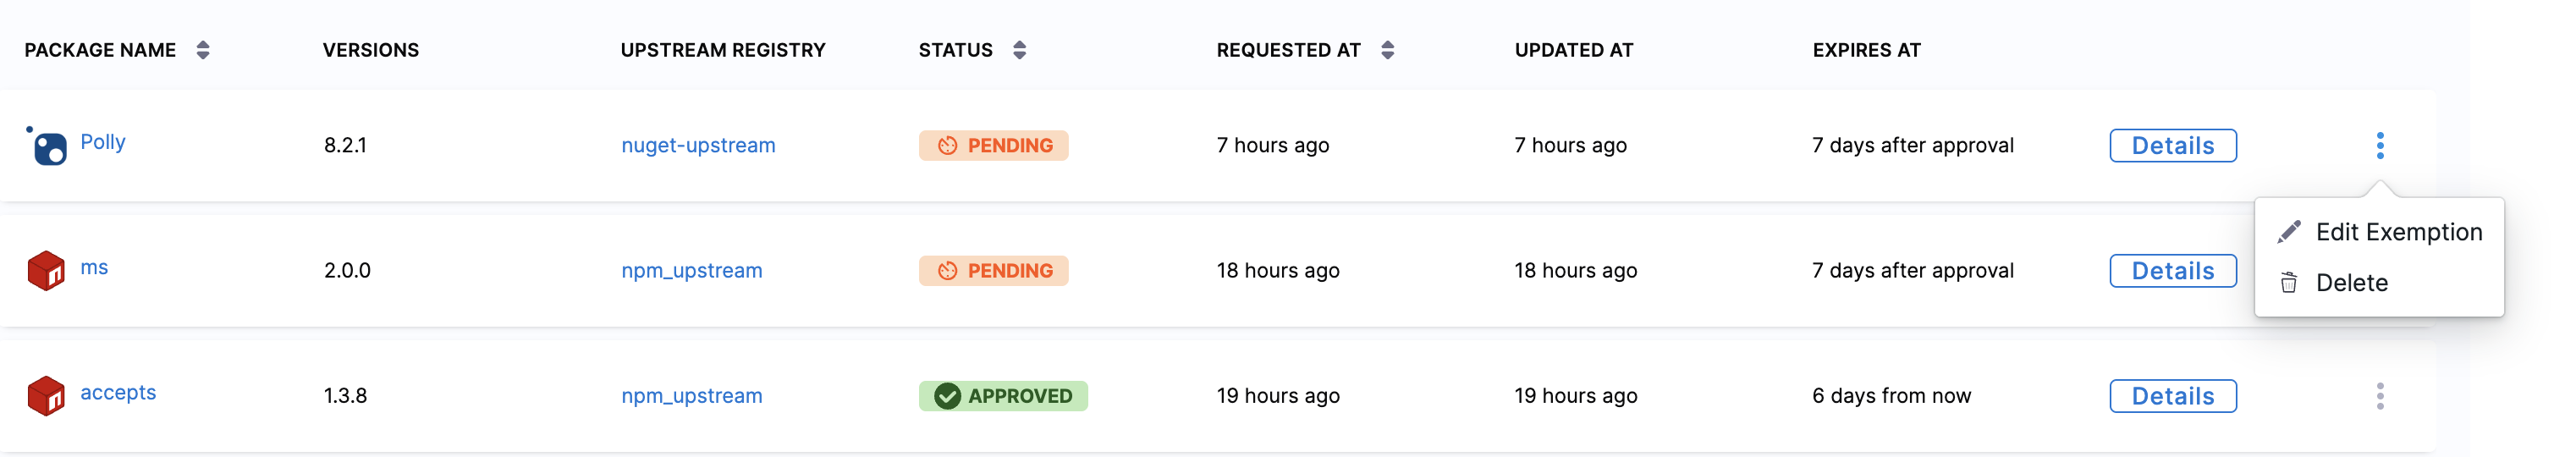Click the PENDING status badge for ms
Image resolution: width=2576 pixels, height=457 pixels.
(x=993, y=271)
